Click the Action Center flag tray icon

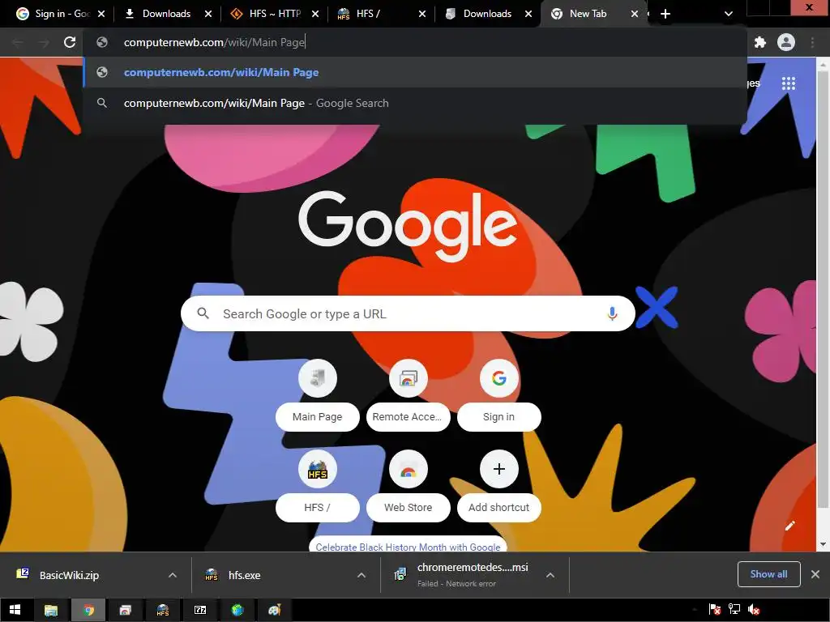point(715,609)
